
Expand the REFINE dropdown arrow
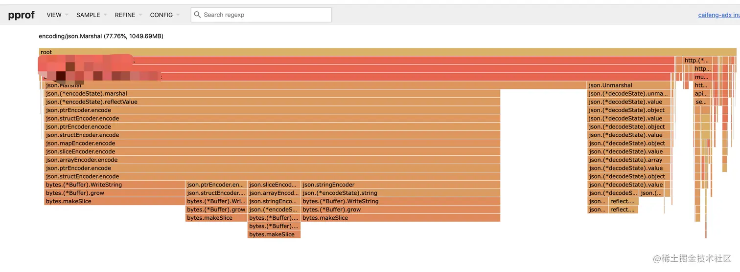pos(140,15)
